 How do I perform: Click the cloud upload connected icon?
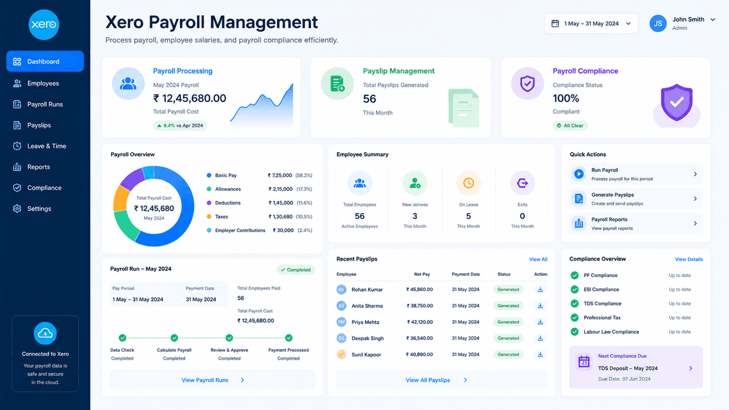point(46,333)
